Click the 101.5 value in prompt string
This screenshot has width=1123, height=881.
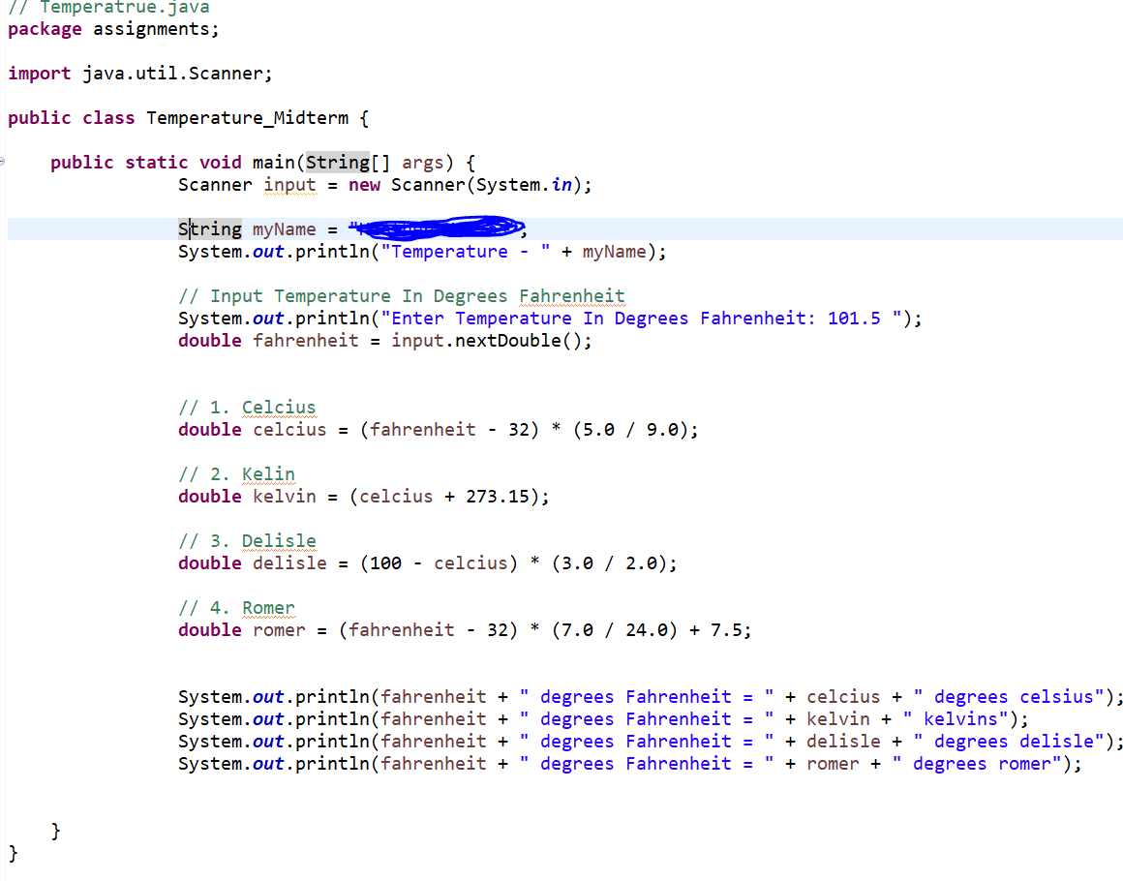[x=856, y=318]
